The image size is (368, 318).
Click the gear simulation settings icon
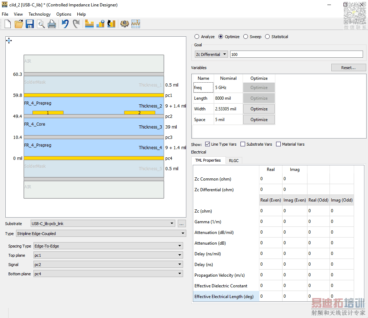tap(124, 24)
